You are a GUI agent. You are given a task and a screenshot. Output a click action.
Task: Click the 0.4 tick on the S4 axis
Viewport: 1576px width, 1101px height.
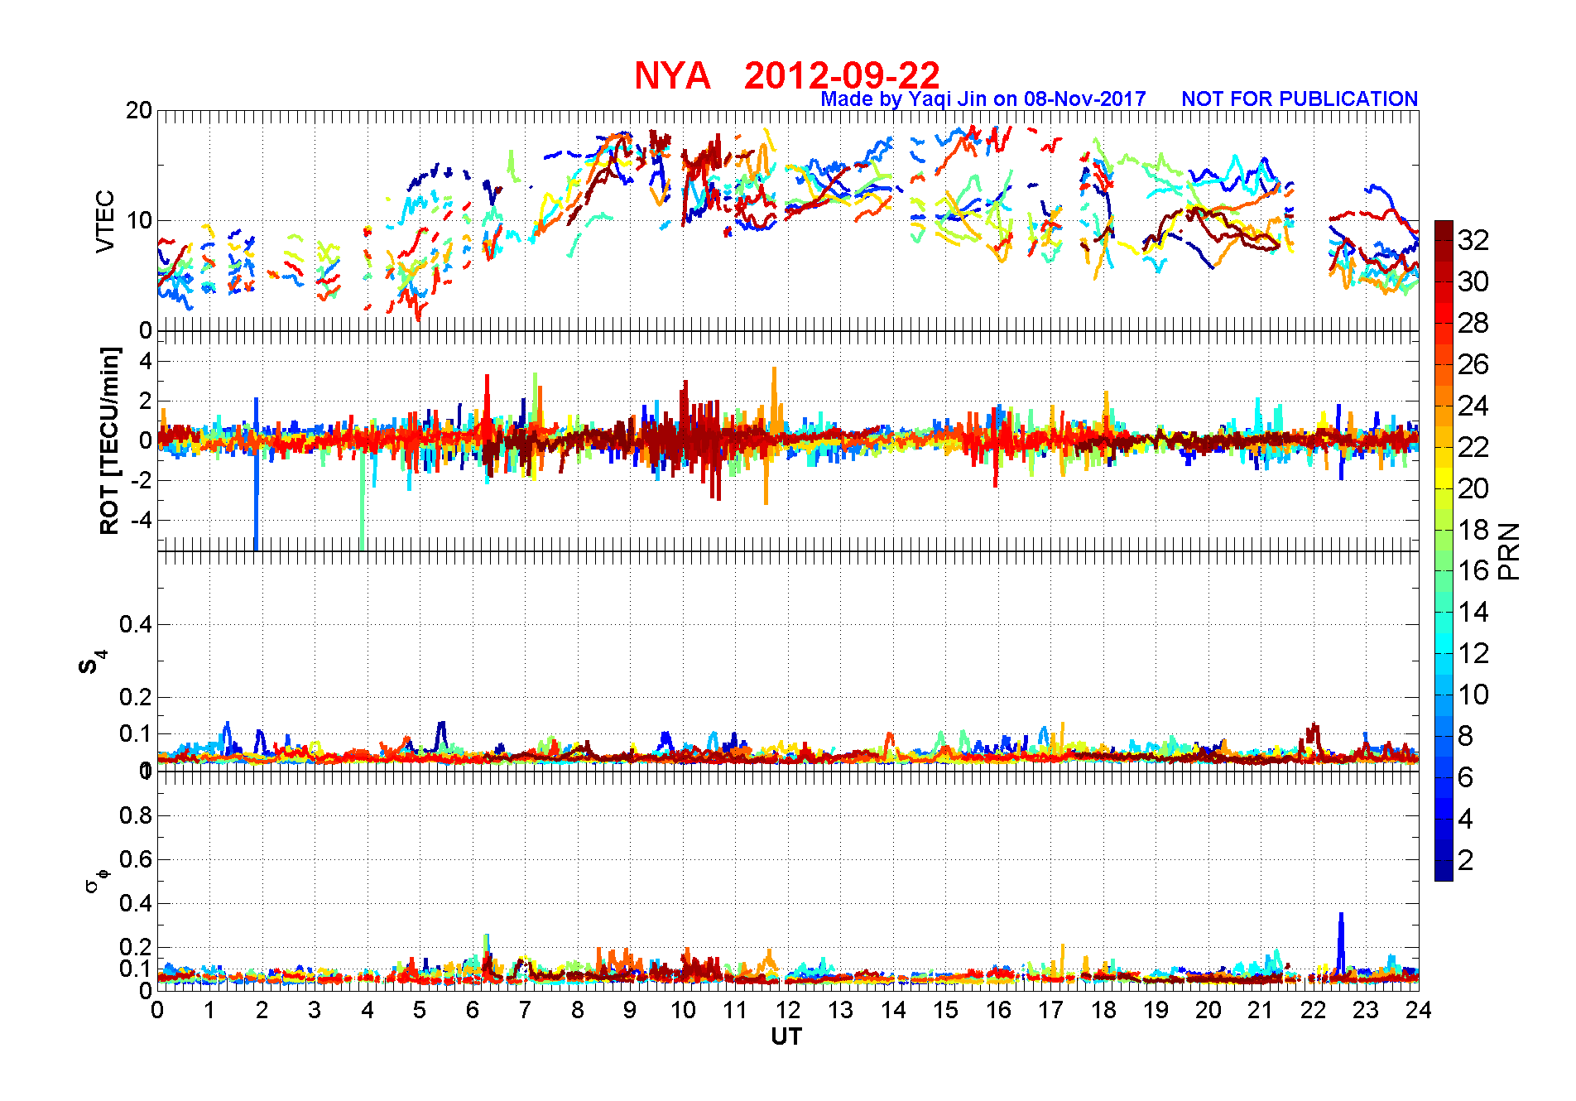[x=136, y=624]
